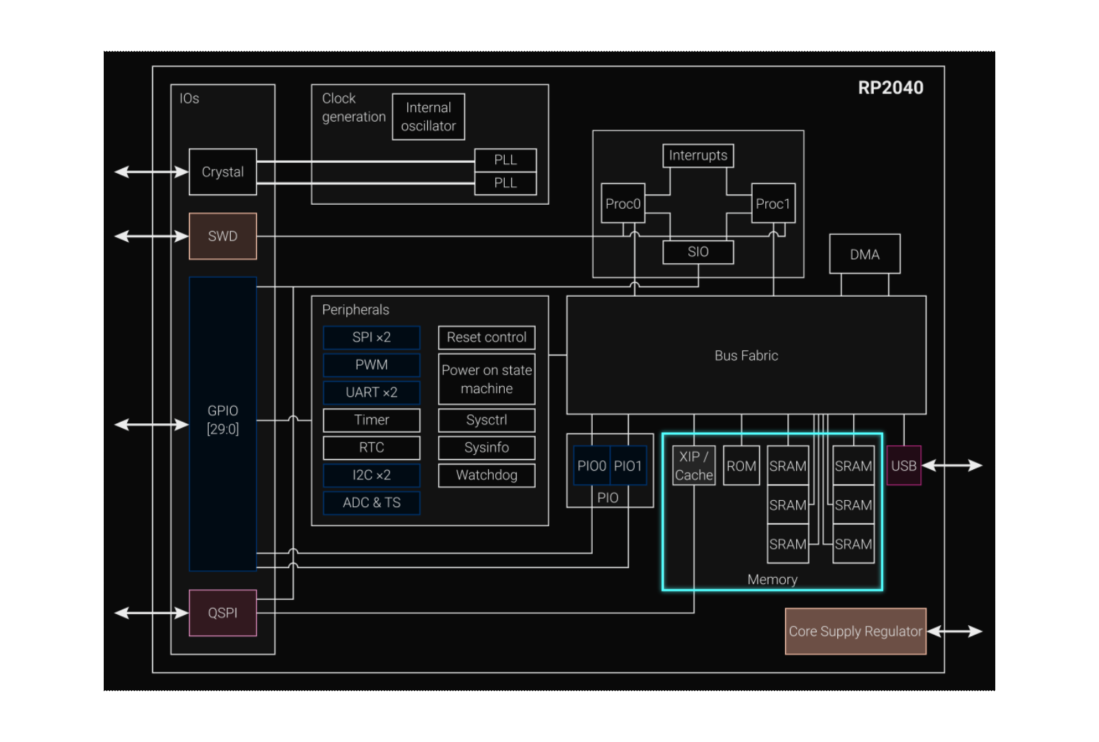Click the UART ×2 peripheral
Image resolution: width=1099 pixels, height=742 pixels.
tap(372, 392)
